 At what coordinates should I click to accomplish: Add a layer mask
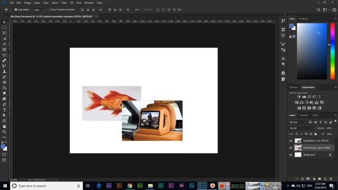point(308,179)
